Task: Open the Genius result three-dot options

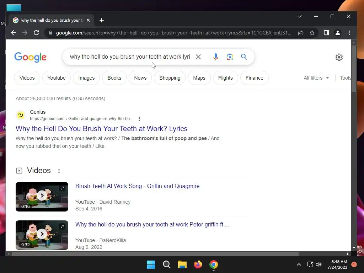Action: [x=139, y=119]
